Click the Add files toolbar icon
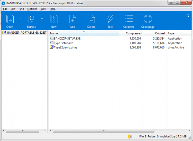 pyautogui.click(x=73, y=19)
